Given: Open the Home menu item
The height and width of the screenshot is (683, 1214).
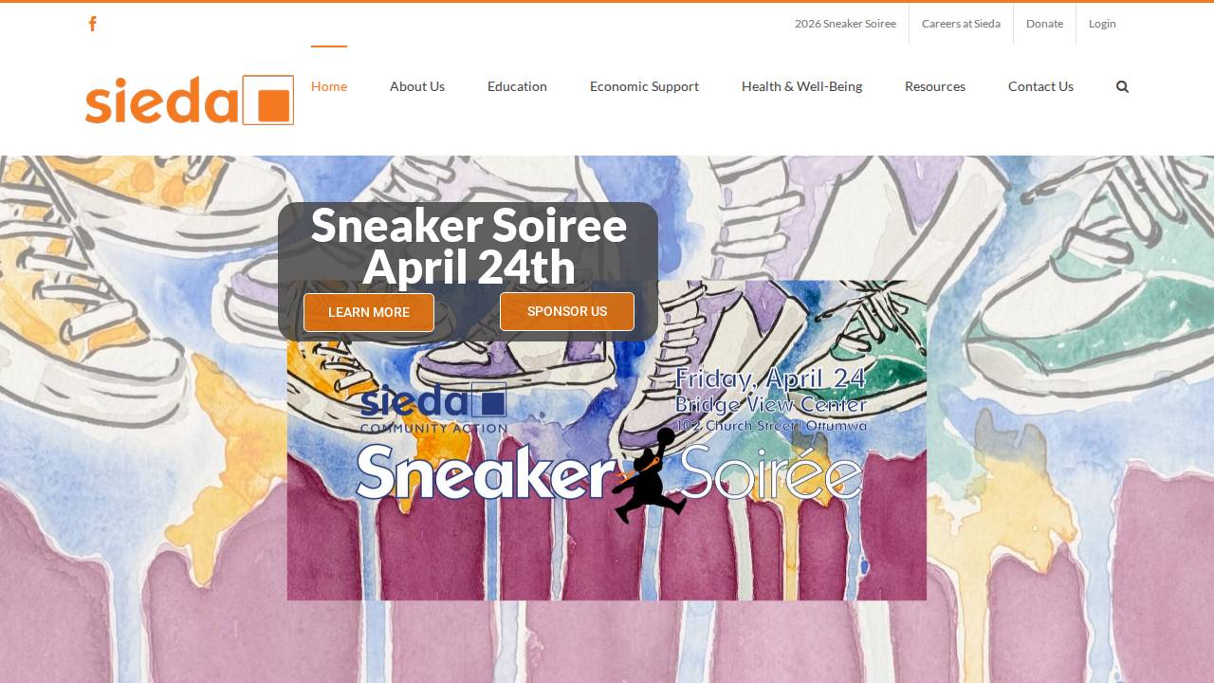Looking at the screenshot, I should [x=329, y=86].
